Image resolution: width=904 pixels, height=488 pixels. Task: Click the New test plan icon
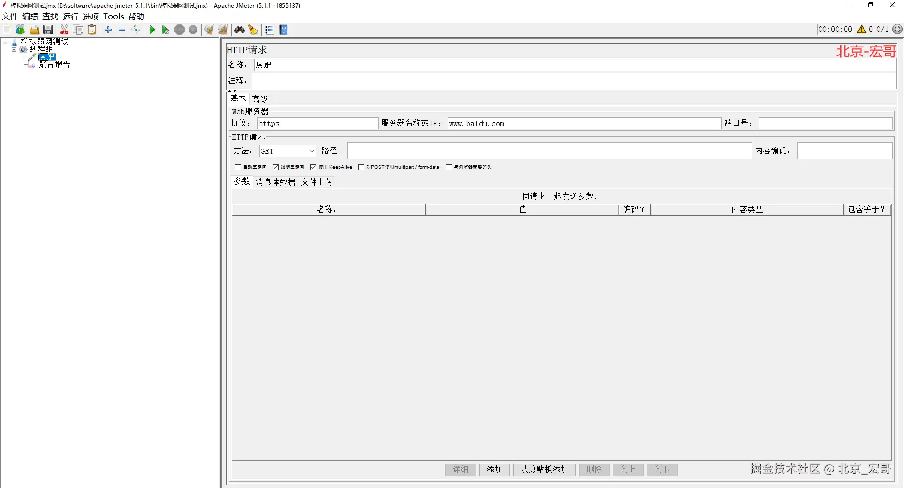(7, 30)
